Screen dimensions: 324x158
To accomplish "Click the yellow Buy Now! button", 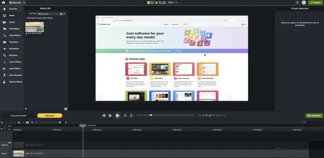I will point(49,116).
